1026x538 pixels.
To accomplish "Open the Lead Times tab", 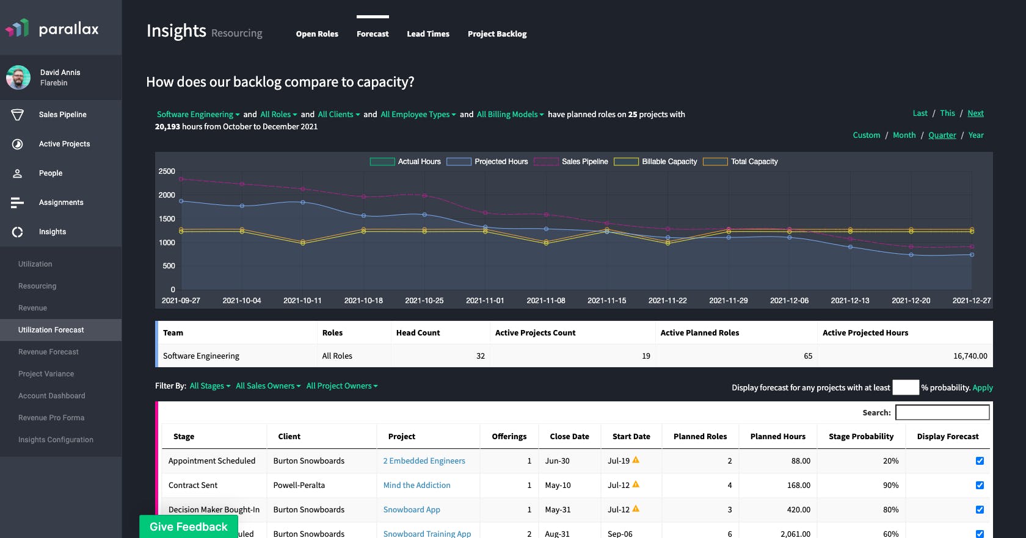I will pos(428,34).
